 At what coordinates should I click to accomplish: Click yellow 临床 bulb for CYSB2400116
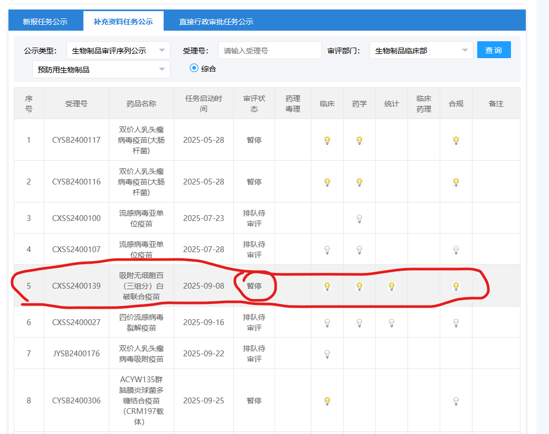tap(327, 182)
